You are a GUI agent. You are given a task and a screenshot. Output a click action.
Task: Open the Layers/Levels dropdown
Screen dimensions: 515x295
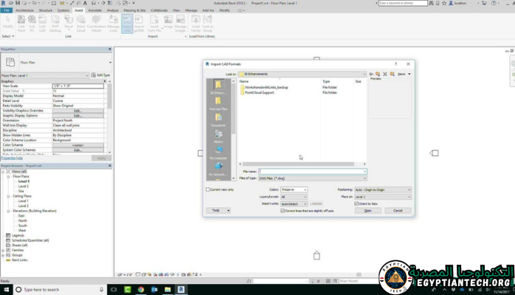294,197
